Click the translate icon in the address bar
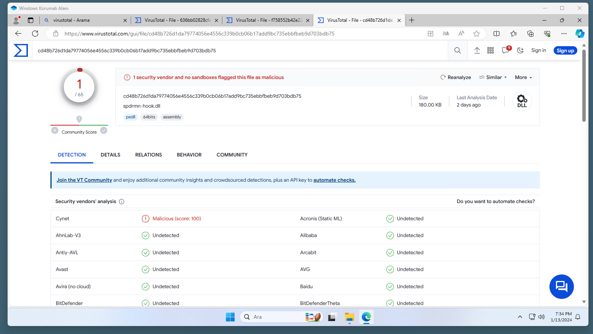This screenshot has height=334, width=593. click(x=446, y=34)
